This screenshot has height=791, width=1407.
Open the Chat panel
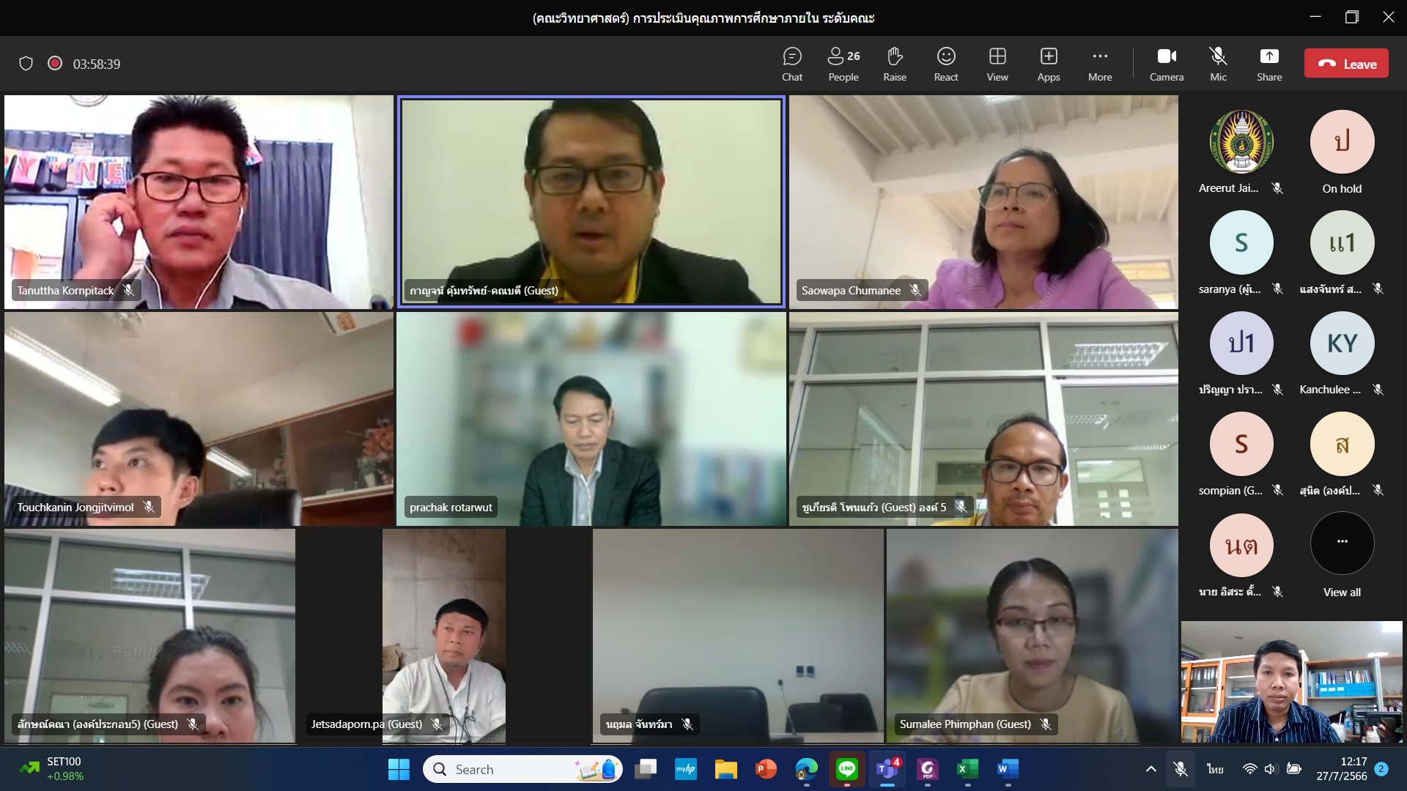point(791,64)
